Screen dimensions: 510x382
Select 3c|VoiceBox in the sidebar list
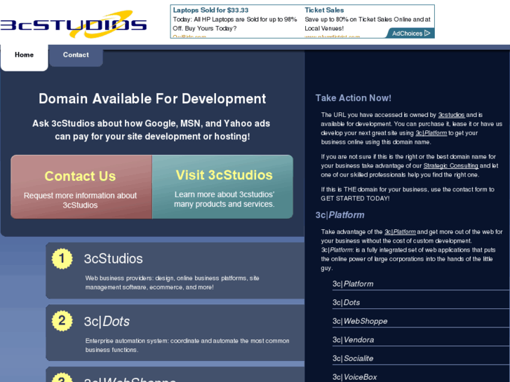tap(354, 377)
